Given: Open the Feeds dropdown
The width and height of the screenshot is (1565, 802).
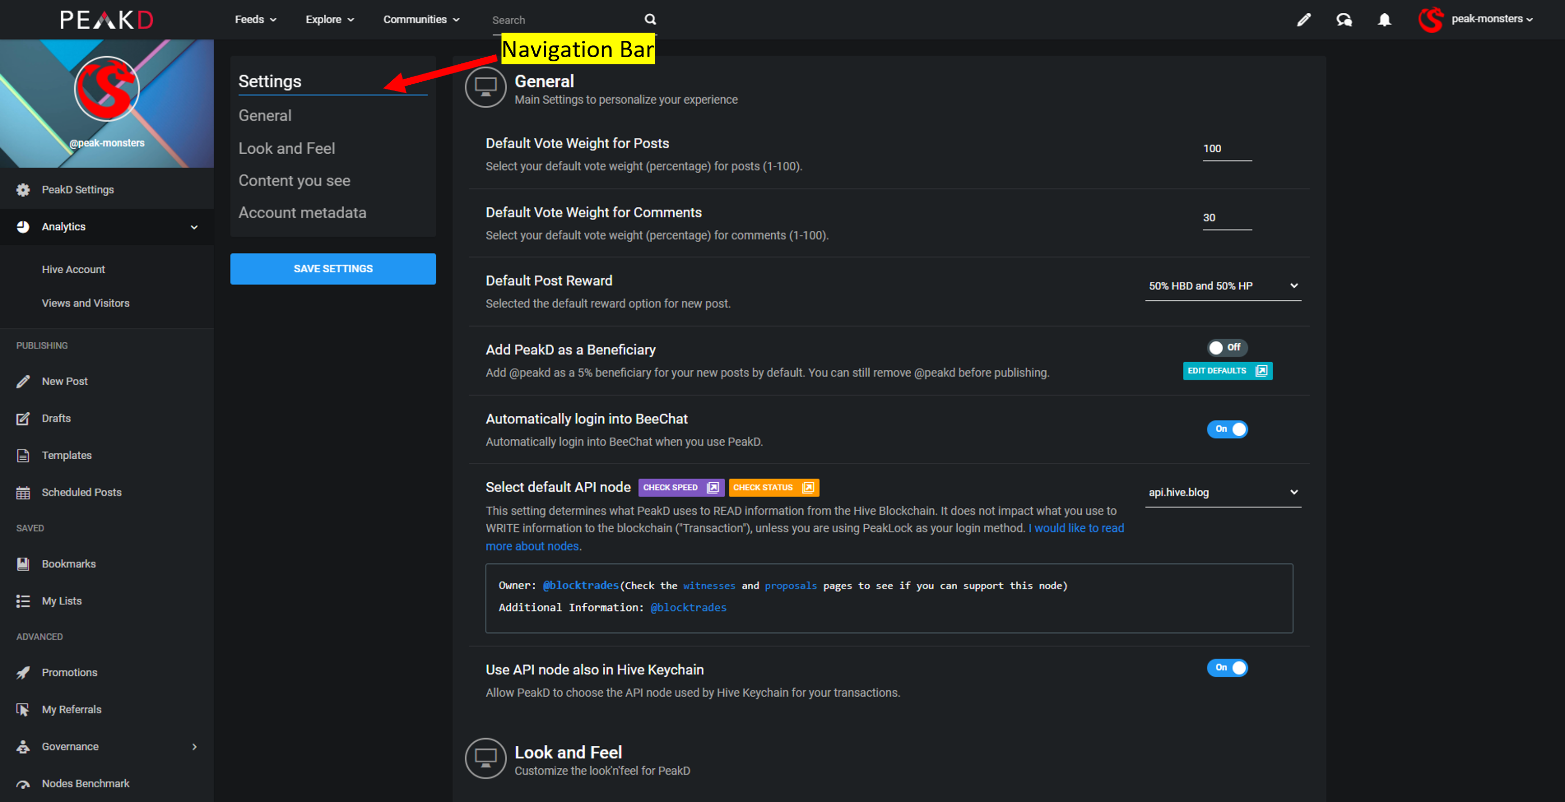Looking at the screenshot, I should (256, 19).
